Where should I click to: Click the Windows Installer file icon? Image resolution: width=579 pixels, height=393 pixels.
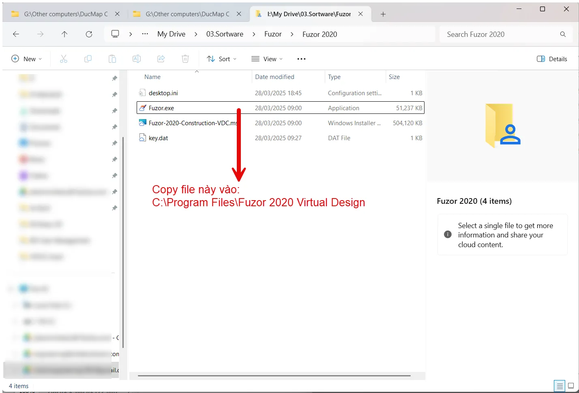(x=142, y=123)
